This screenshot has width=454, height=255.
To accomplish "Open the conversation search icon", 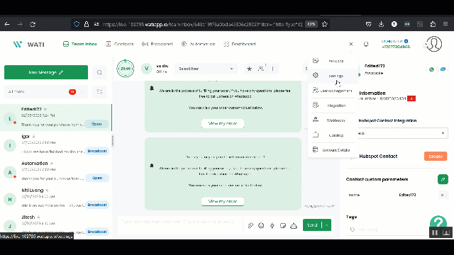I will point(99,72).
